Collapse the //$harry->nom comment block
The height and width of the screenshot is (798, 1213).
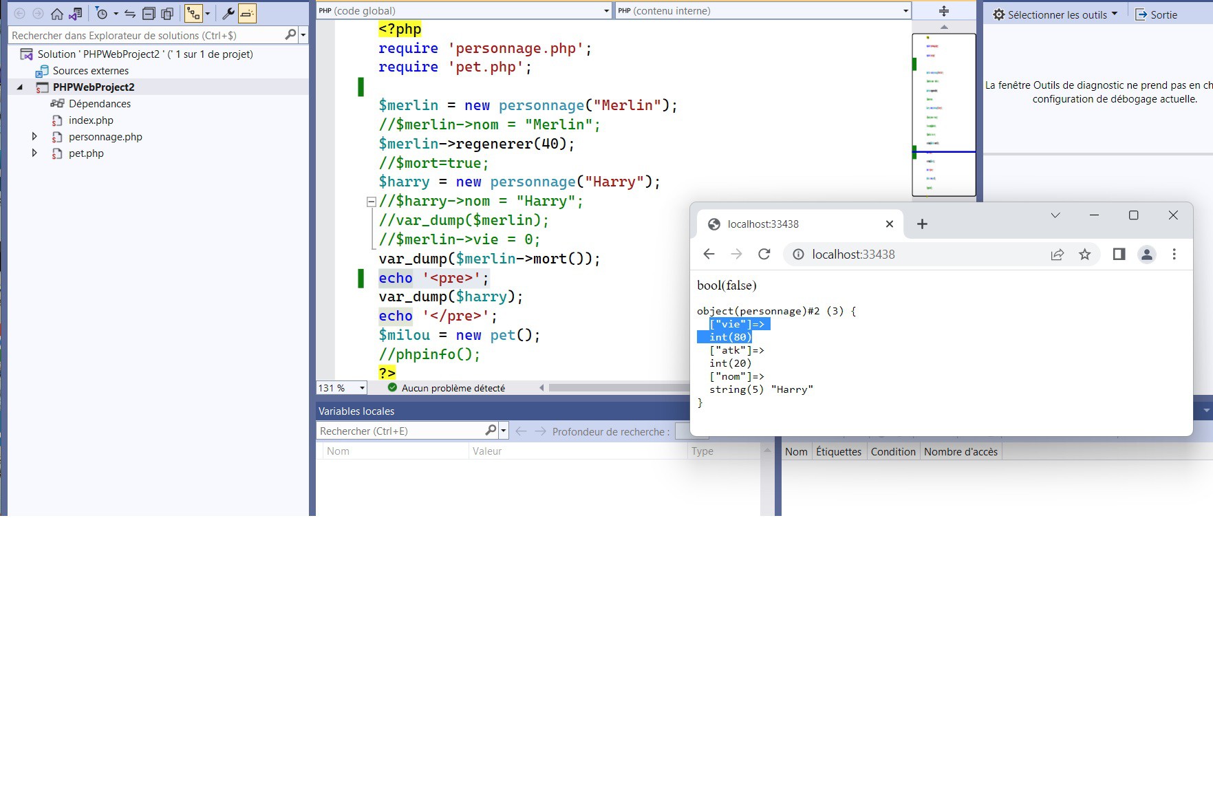pos(371,202)
